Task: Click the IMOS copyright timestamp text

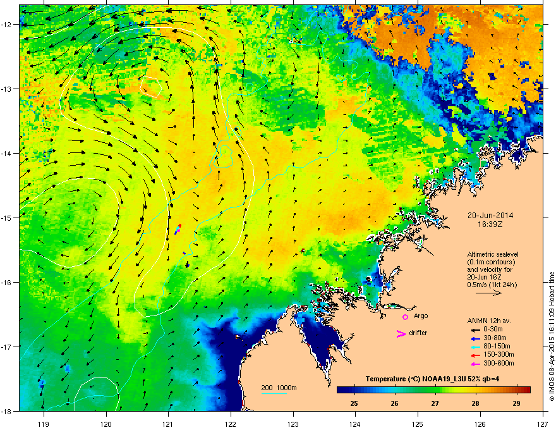Action: click(552, 336)
